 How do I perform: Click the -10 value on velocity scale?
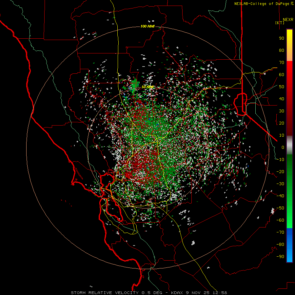(280, 160)
